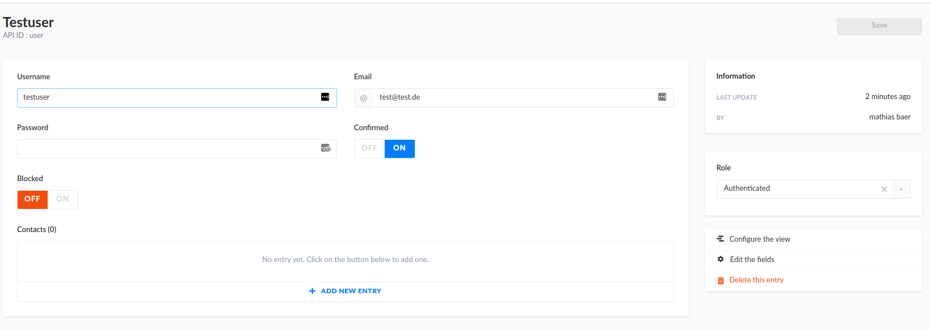Switch the Blocked toggle to ON
The width and height of the screenshot is (930, 330).
coord(62,199)
